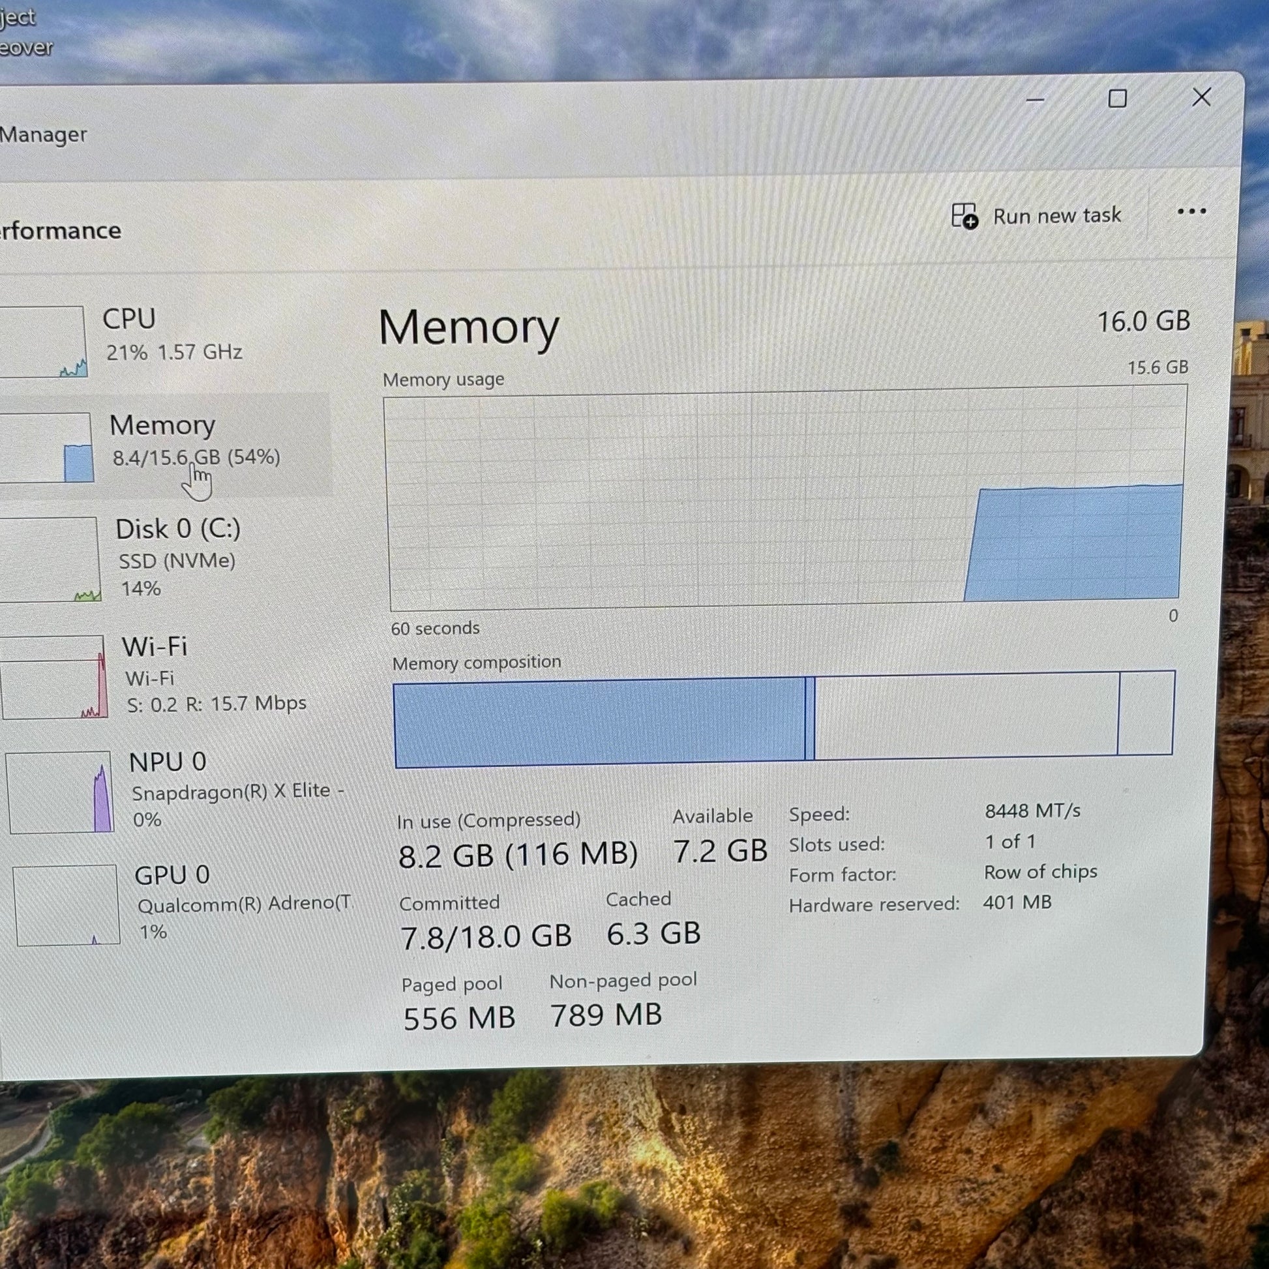
Task: Click the Run new task icon
Action: click(x=964, y=216)
